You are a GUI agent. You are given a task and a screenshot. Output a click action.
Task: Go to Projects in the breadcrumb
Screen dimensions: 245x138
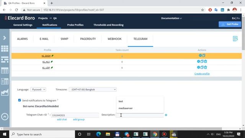[x=43, y=18]
